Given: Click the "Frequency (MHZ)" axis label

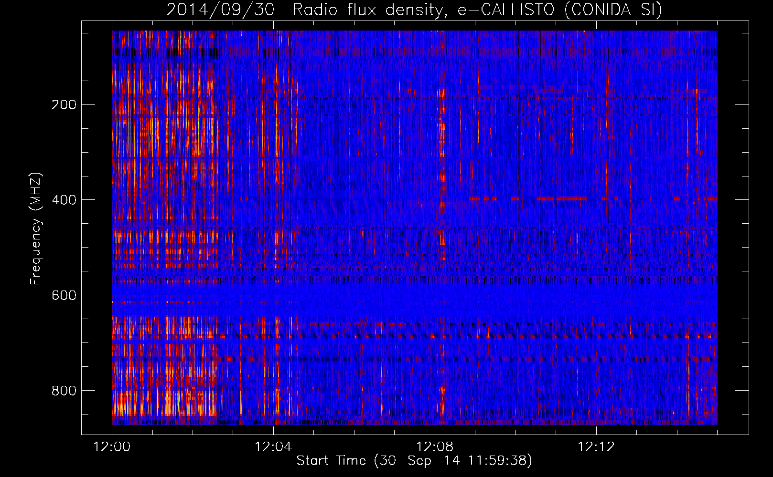Looking at the screenshot, I should pos(36,228).
